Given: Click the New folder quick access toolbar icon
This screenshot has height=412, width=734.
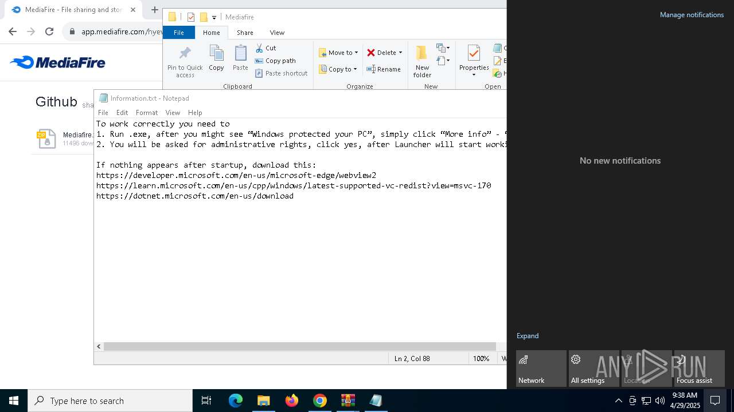Looking at the screenshot, I should pos(204,17).
